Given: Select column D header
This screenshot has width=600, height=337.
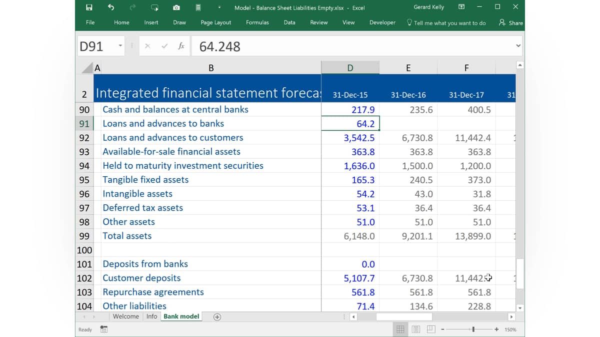Looking at the screenshot, I should pyautogui.click(x=350, y=68).
